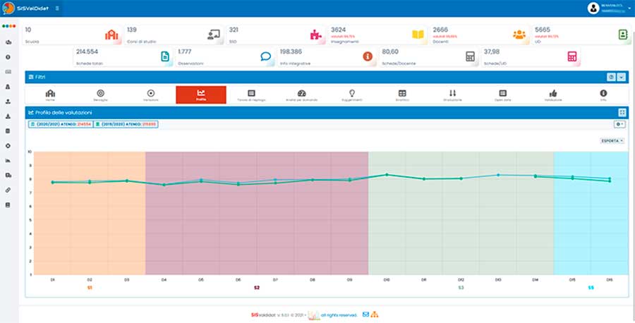
Task: Click the Osservazioni speech bubble icon
Action: point(265,57)
